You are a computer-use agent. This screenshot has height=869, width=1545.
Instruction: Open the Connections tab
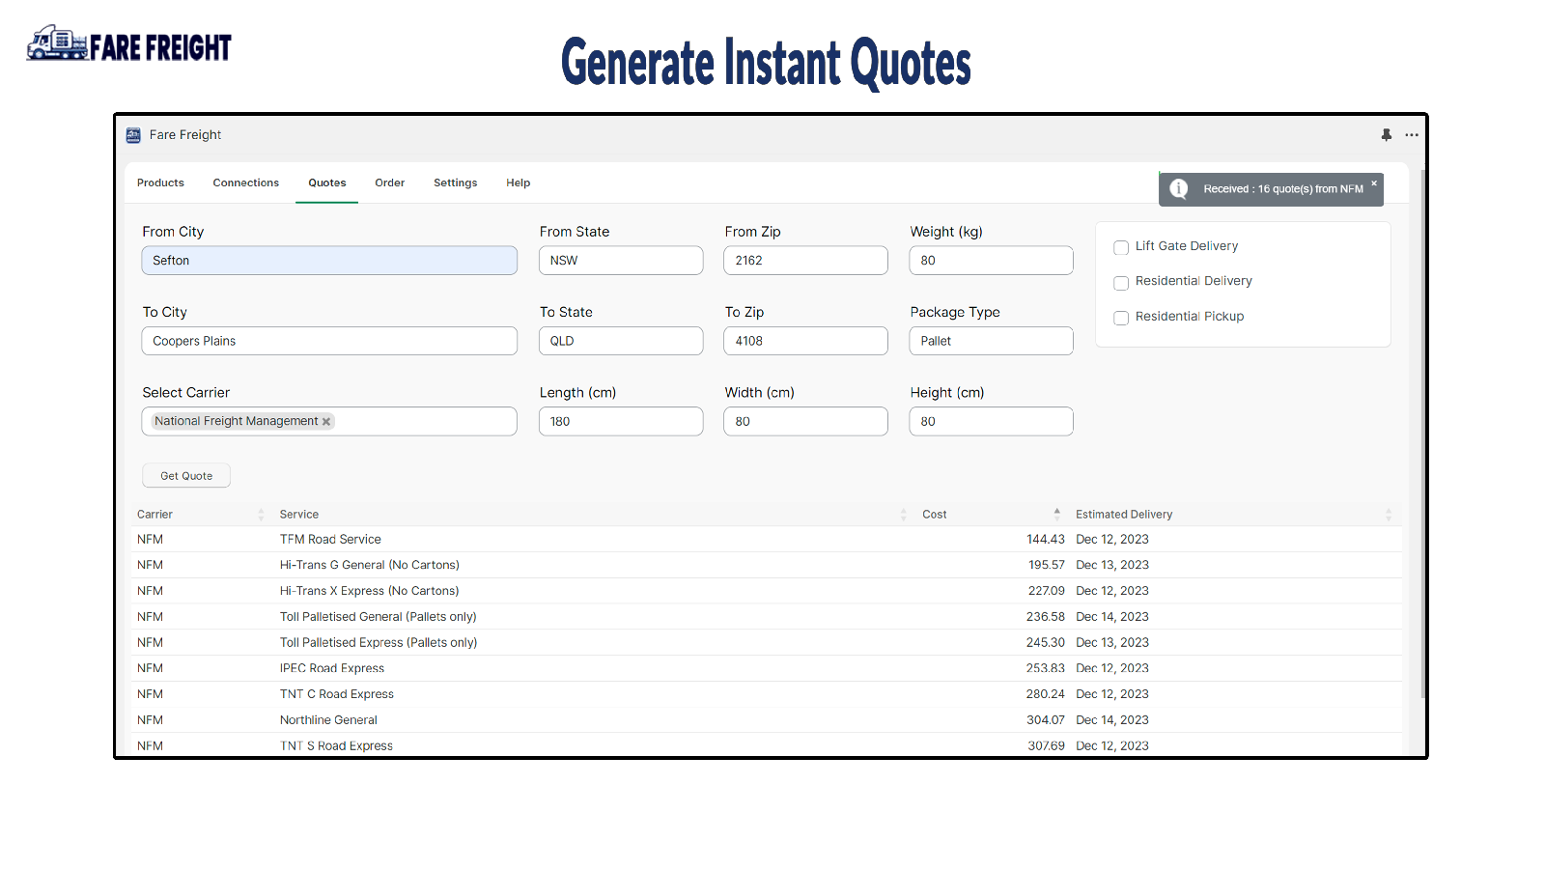pyautogui.click(x=246, y=182)
